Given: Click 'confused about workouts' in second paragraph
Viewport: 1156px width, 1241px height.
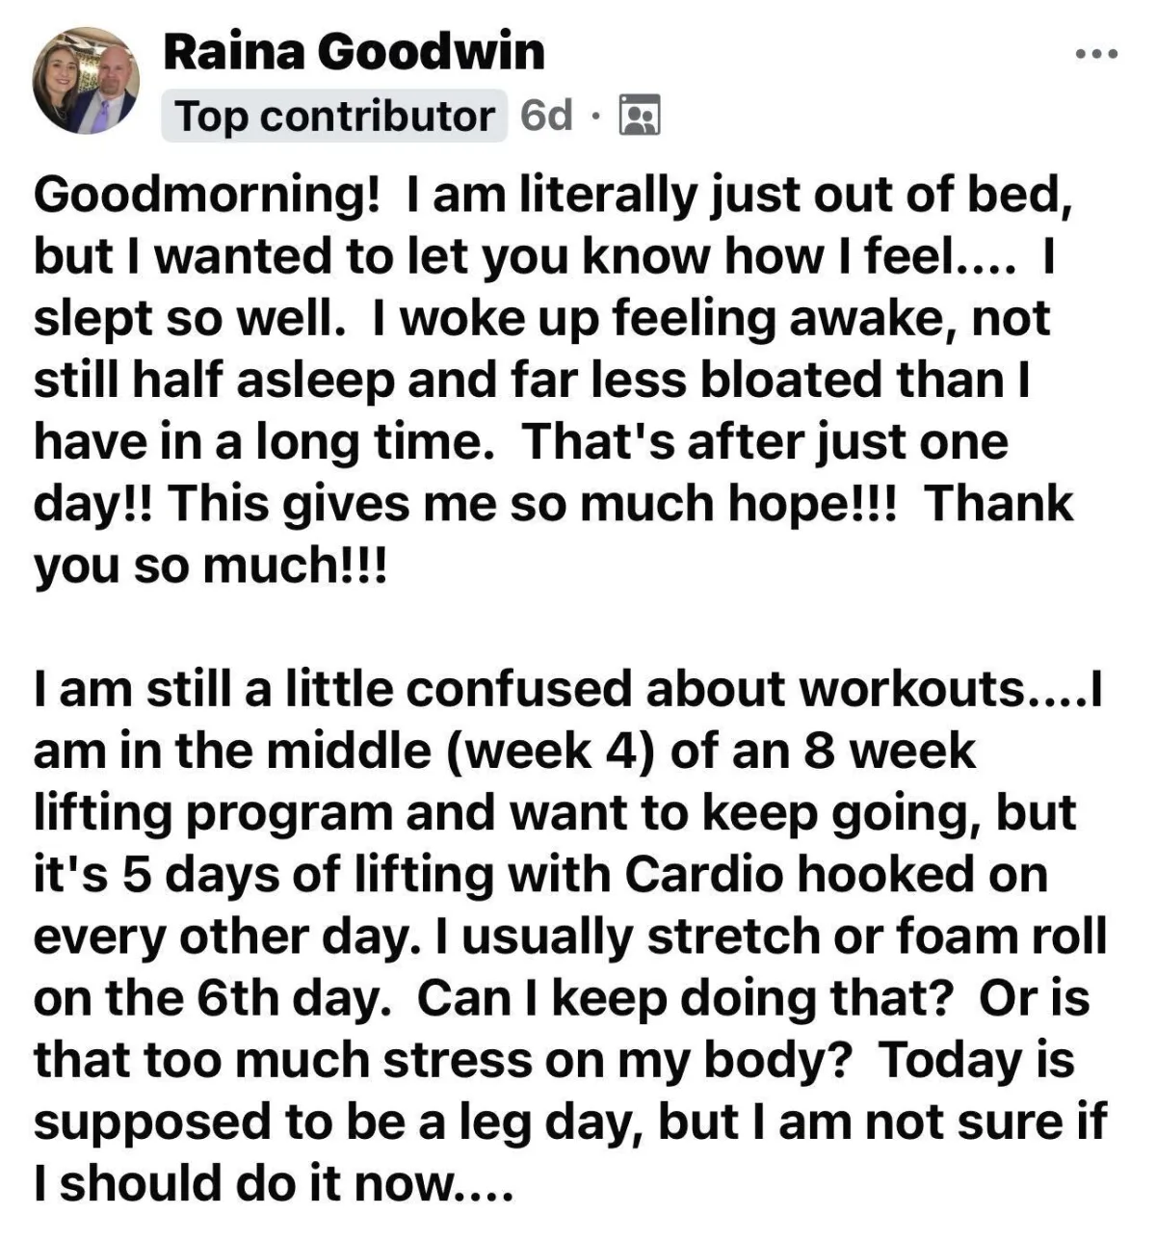Looking at the screenshot, I should 722,690.
